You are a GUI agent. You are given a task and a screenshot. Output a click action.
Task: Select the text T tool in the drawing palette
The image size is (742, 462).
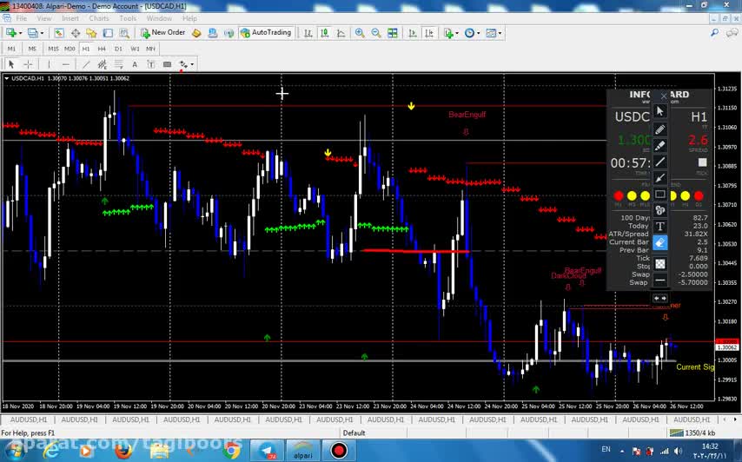click(x=660, y=227)
